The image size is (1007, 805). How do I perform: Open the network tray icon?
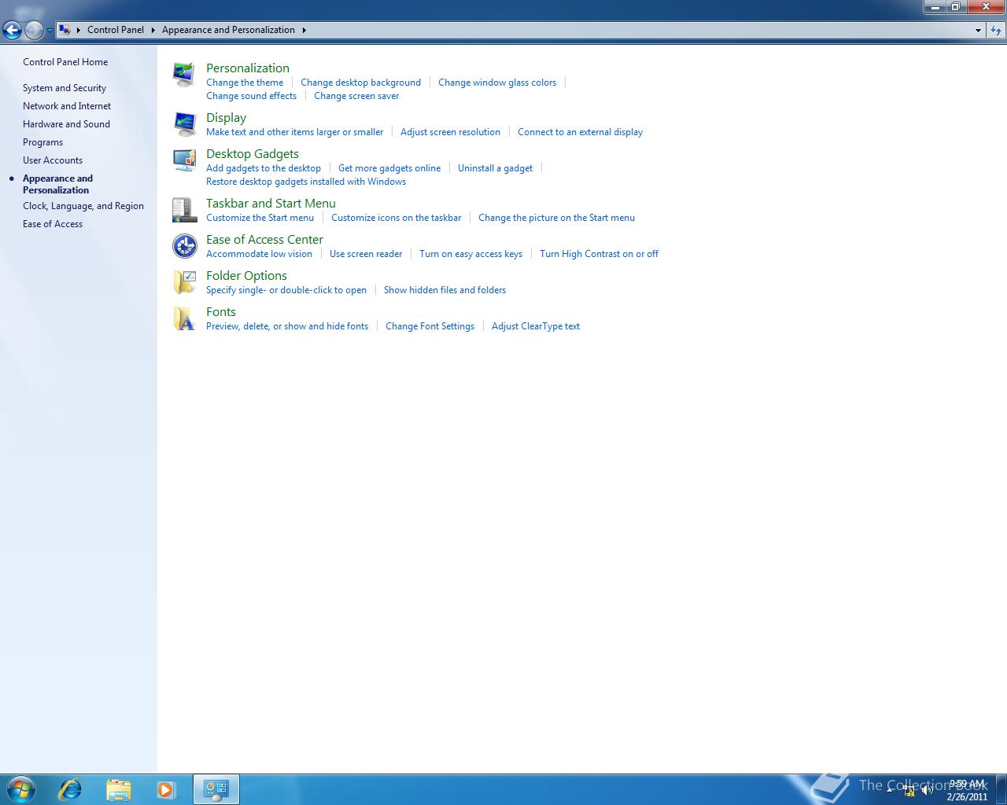coord(909,790)
